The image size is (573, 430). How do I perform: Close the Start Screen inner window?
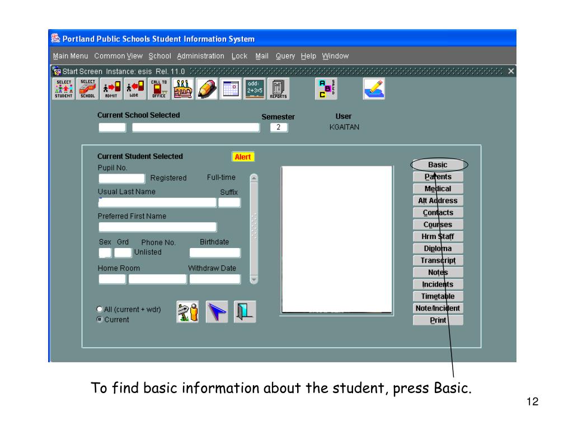click(x=511, y=71)
